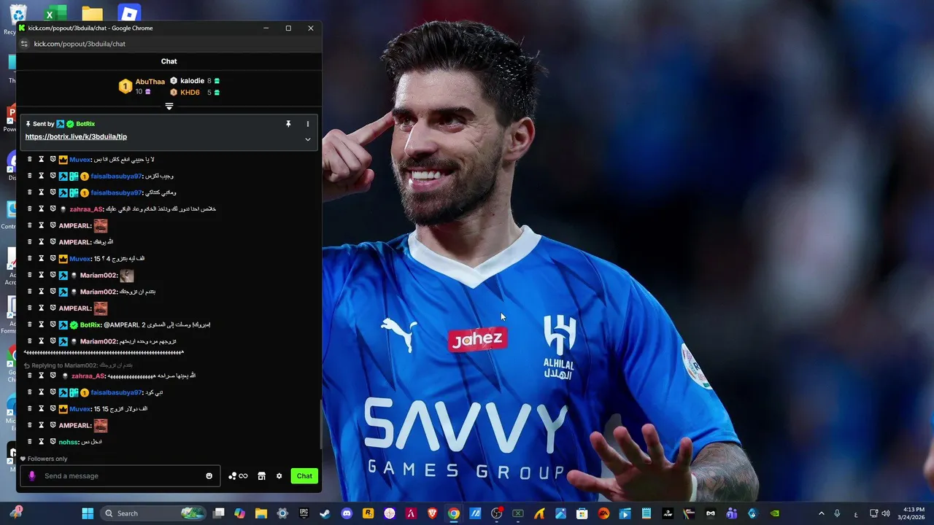Image resolution: width=934 pixels, height=525 pixels.
Task: View site information icon in Chrome address bar
Action: point(24,44)
